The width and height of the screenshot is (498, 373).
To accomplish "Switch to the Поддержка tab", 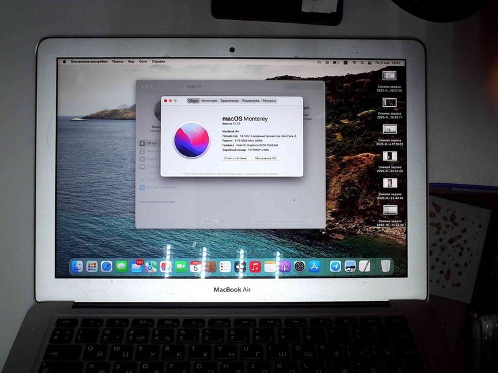I will [x=250, y=100].
